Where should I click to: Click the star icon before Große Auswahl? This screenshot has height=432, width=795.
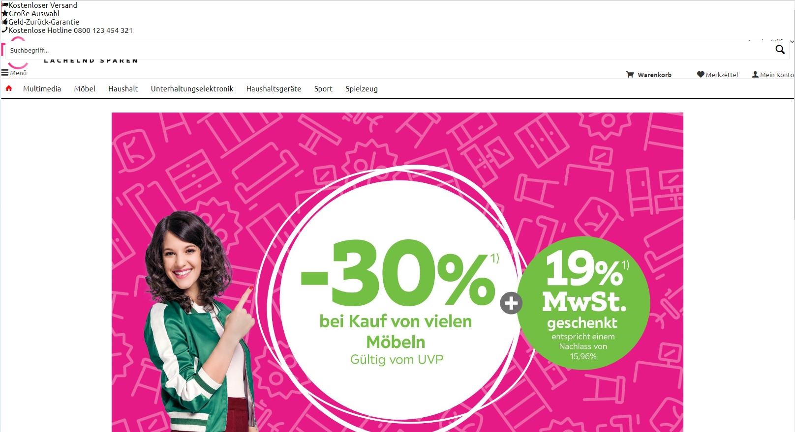5,13
